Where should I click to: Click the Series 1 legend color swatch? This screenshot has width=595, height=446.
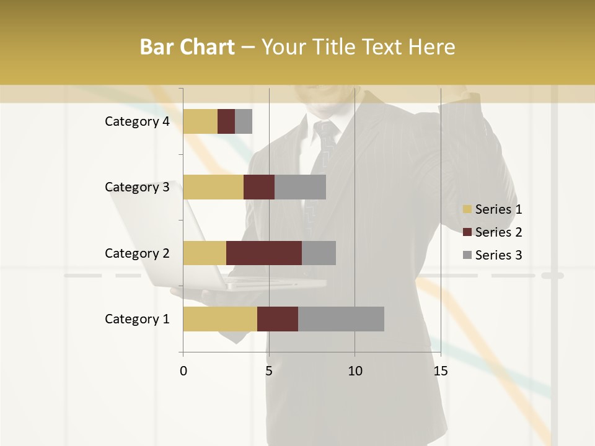point(467,209)
